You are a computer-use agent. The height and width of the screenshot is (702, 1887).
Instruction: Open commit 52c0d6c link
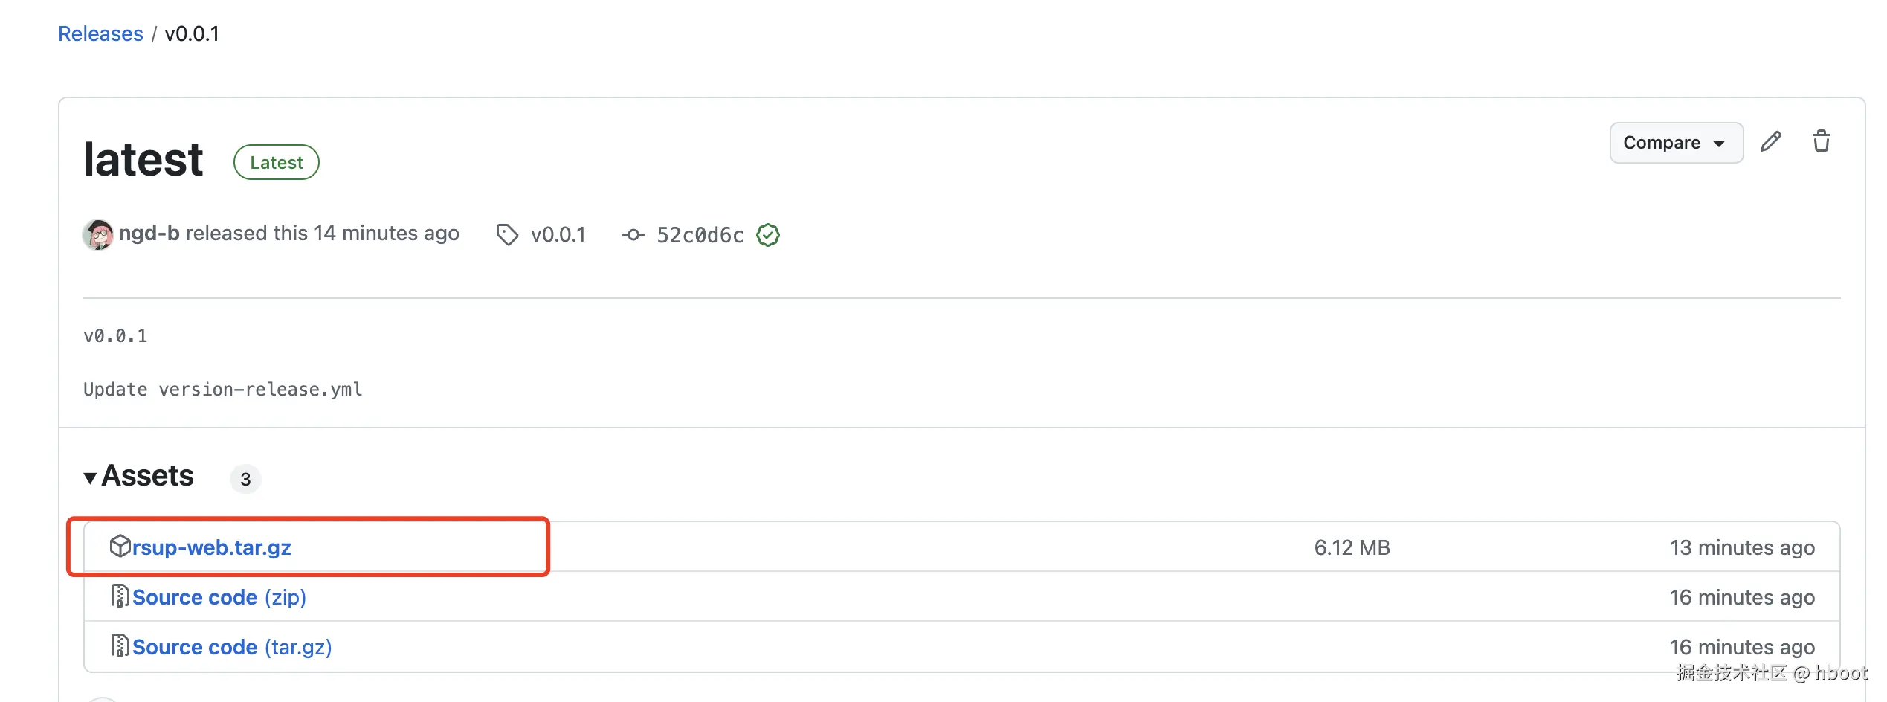pyautogui.click(x=700, y=236)
